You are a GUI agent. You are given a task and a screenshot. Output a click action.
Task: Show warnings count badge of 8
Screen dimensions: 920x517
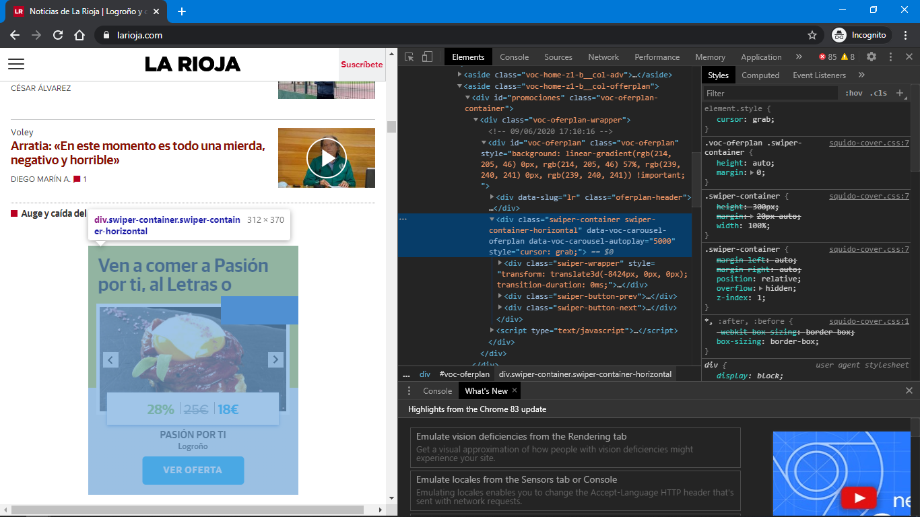point(847,57)
